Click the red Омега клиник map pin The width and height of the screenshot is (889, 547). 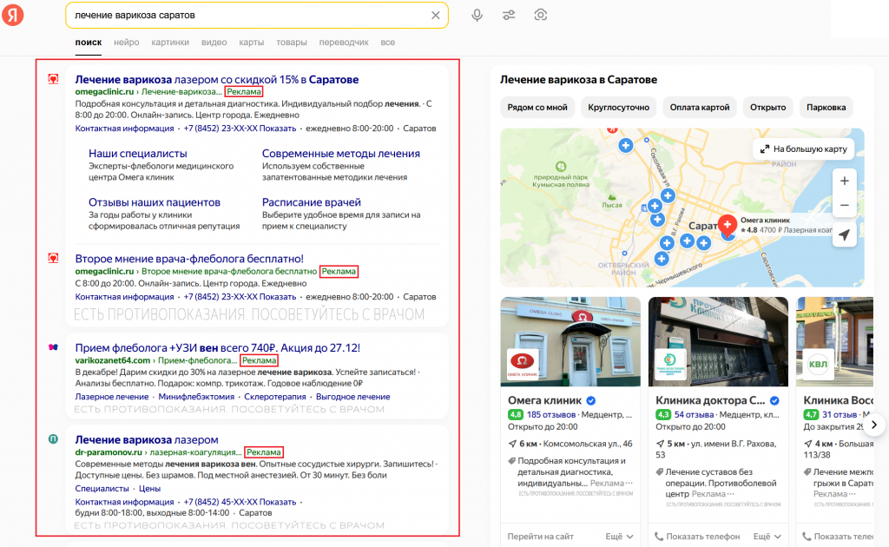[x=728, y=225]
